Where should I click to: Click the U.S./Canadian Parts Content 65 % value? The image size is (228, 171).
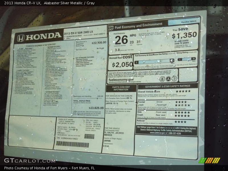click(x=129, y=98)
